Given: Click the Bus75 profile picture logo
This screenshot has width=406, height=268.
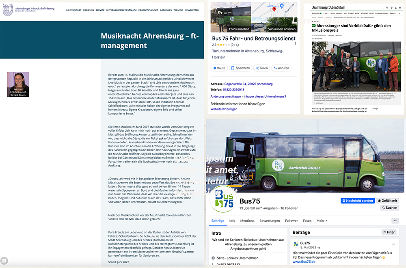Looking at the screenshot, I should [223, 199].
